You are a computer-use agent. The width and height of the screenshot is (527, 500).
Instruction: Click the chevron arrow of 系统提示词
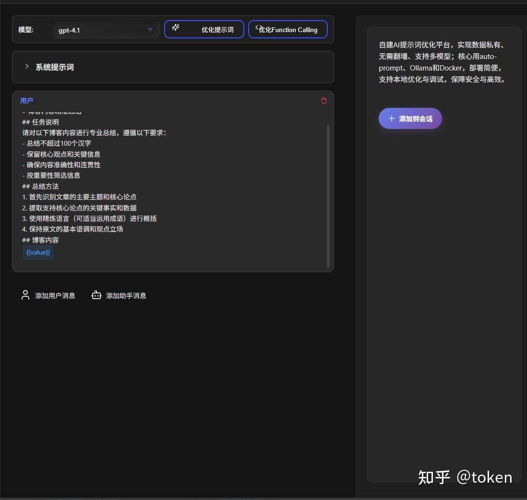tap(27, 67)
